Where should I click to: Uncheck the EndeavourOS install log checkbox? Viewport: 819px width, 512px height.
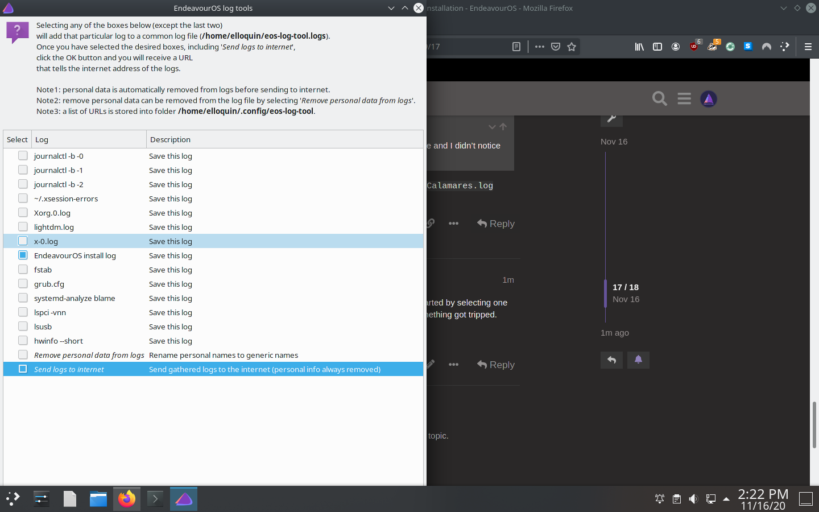(23, 255)
